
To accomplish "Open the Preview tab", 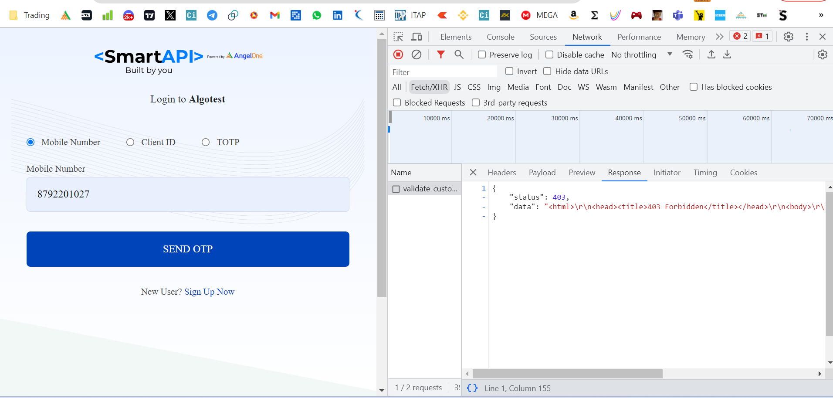I will click(x=582, y=173).
